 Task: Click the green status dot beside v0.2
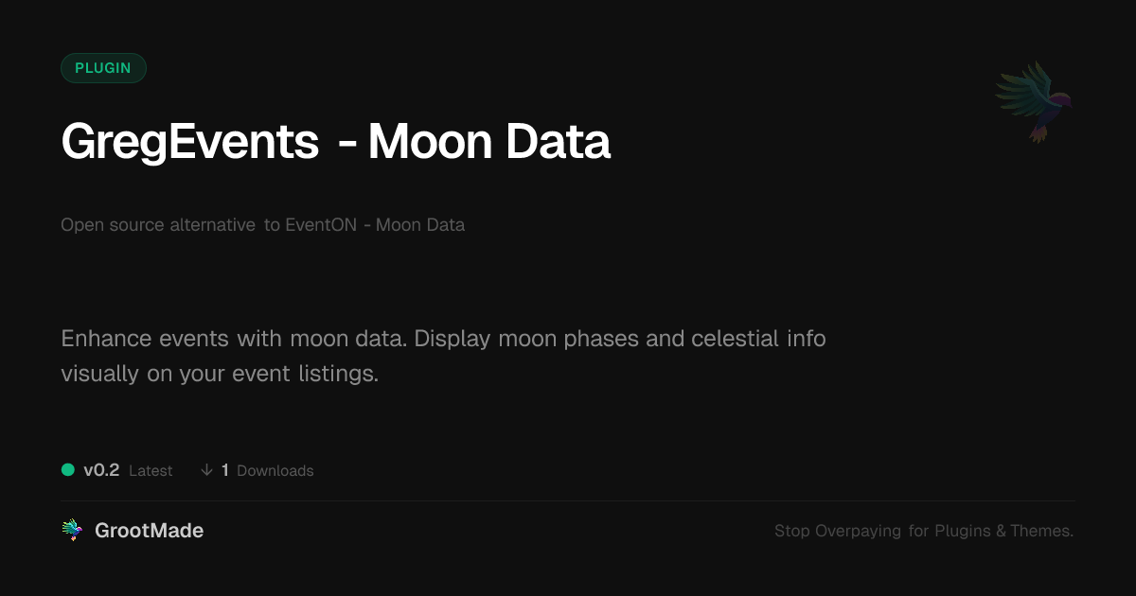tap(68, 469)
